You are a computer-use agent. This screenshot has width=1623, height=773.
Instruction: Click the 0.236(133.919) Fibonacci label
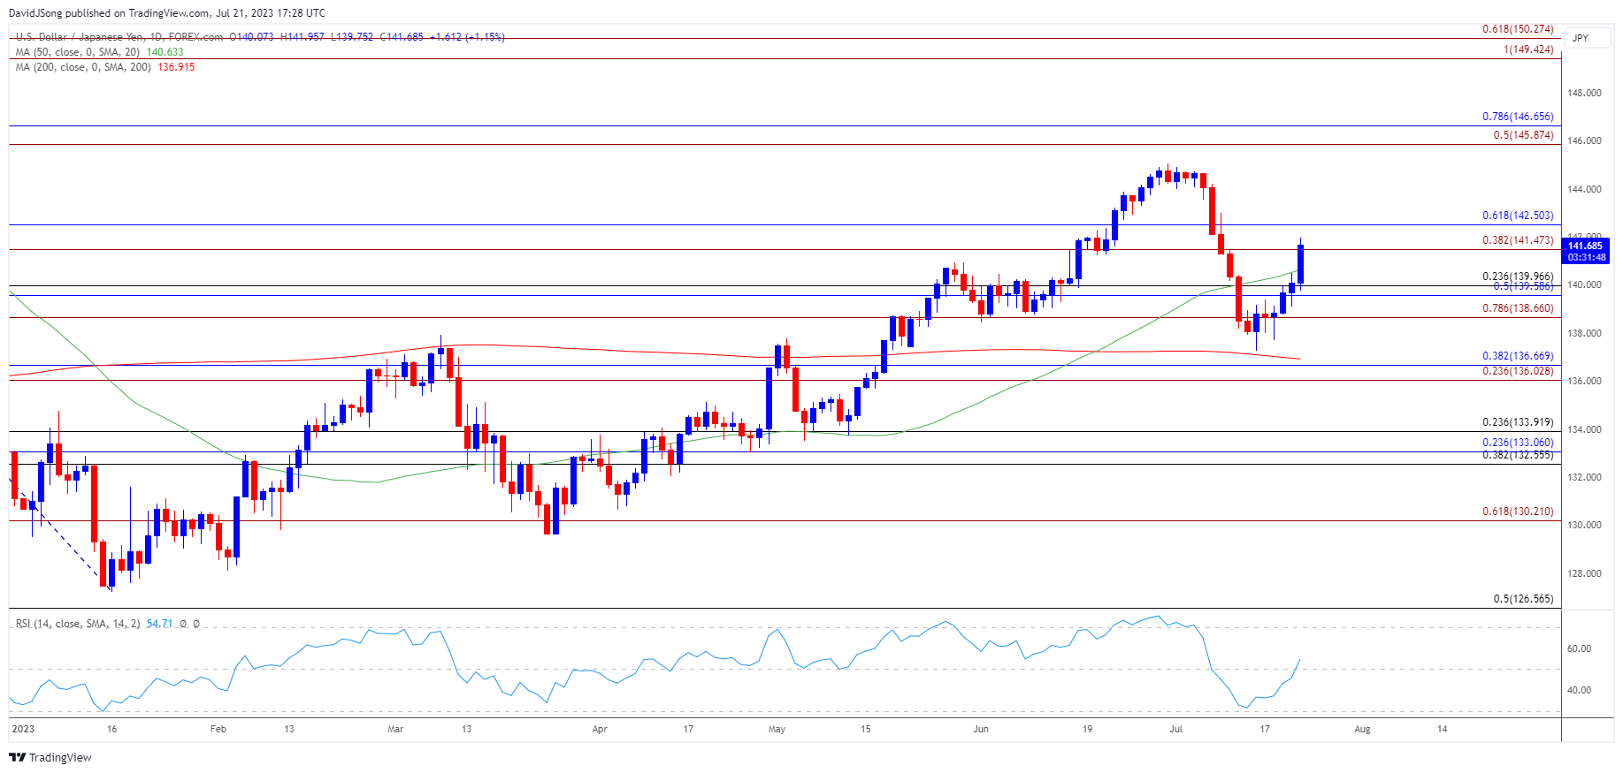pos(1518,422)
